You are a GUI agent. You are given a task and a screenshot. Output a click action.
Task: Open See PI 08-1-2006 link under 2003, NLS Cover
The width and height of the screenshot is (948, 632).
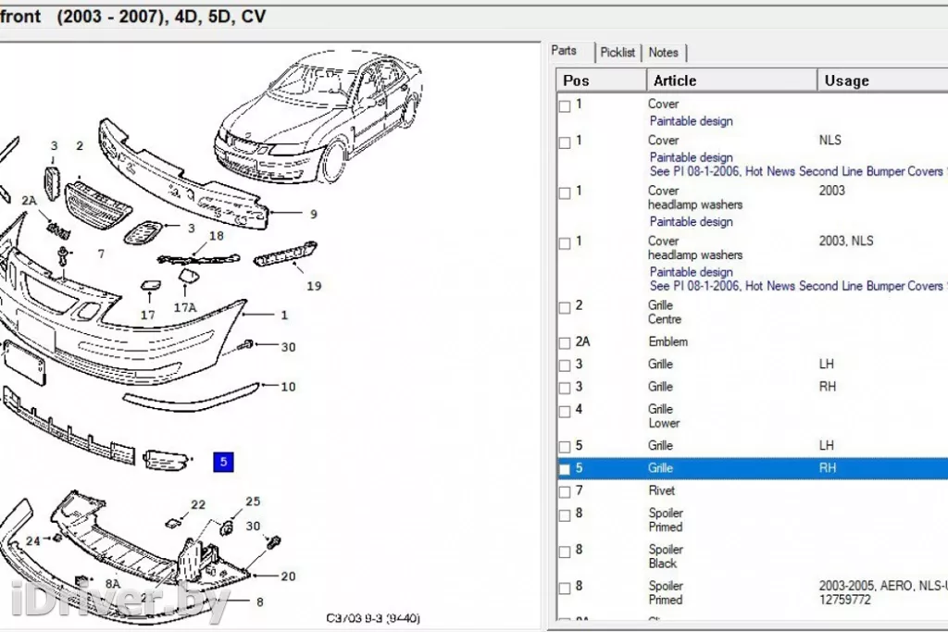tap(798, 286)
